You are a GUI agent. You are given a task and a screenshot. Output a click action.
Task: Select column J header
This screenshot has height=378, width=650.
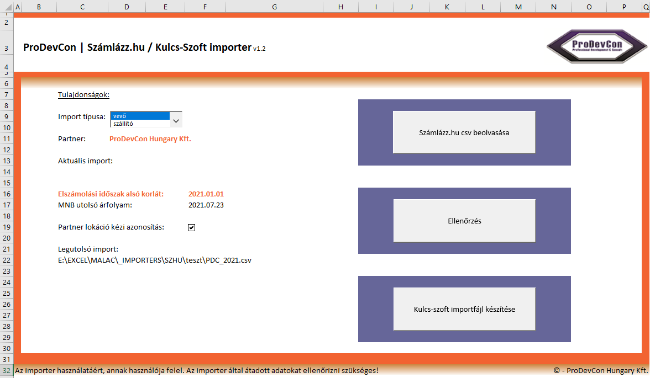pyautogui.click(x=412, y=7)
